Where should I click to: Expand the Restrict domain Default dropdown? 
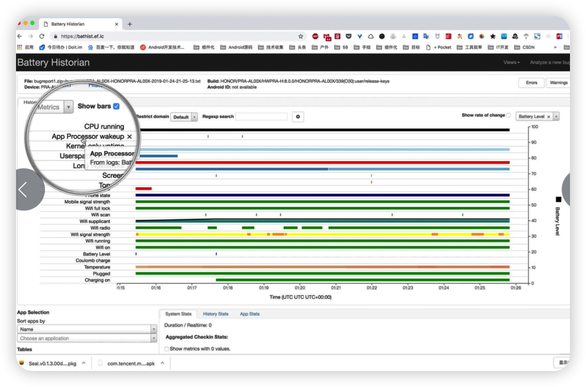(184, 117)
